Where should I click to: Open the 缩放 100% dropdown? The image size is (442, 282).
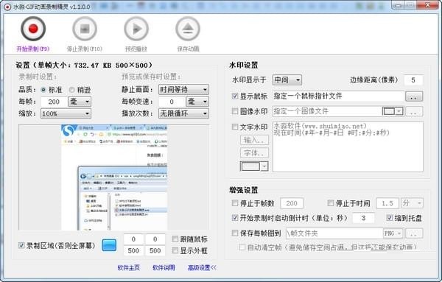pos(66,113)
